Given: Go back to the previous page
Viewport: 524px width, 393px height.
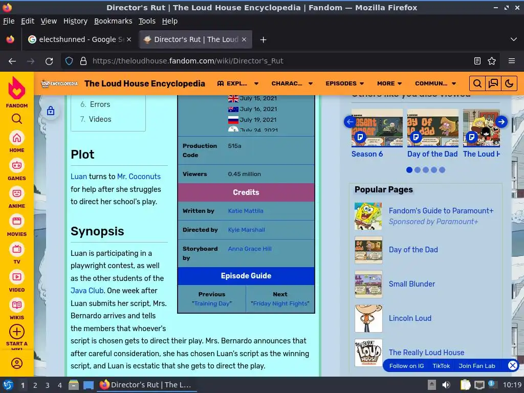Looking at the screenshot, I should click(x=12, y=61).
